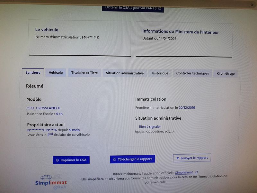
Task: Open the Contrôles techniques tab
Action: click(192, 73)
